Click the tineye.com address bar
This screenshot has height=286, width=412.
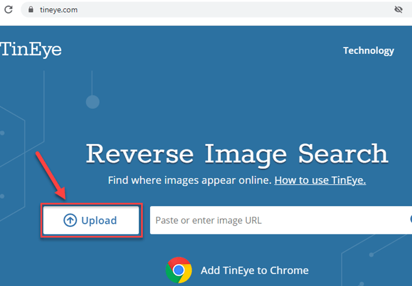tap(216, 10)
